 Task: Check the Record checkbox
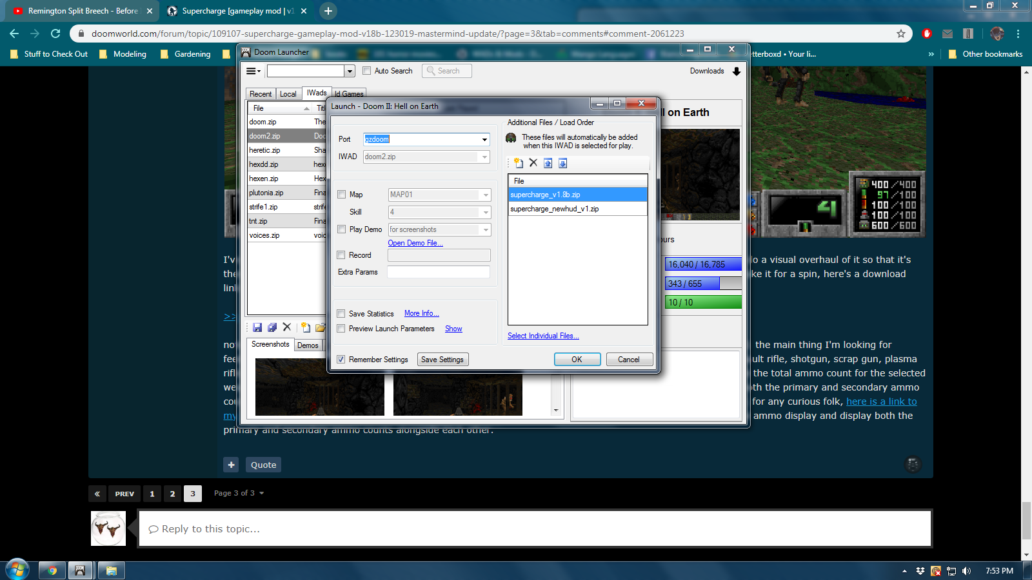tap(341, 255)
